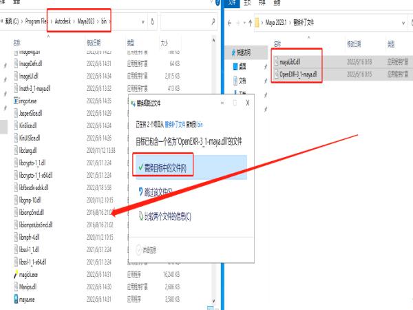Choose Compare info for both files option
Image resolution: width=413 pixels, height=310 pixels.
[x=165, y=216]
